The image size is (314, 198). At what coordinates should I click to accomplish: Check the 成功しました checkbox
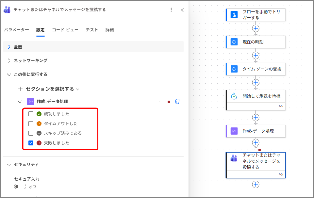[x=31, y=114]
